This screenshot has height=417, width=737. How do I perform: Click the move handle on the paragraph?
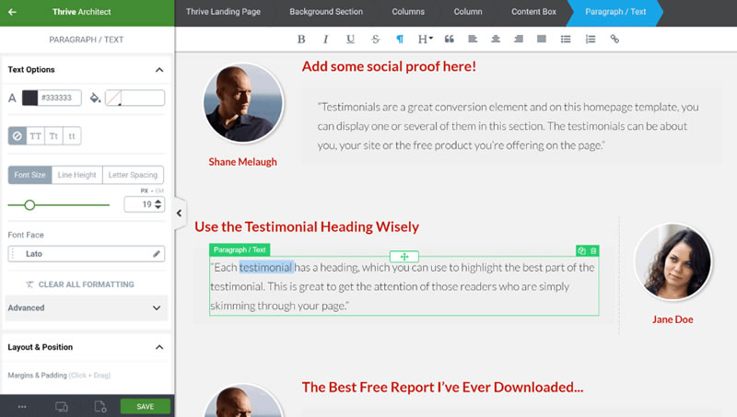click(x=404, y=257)
